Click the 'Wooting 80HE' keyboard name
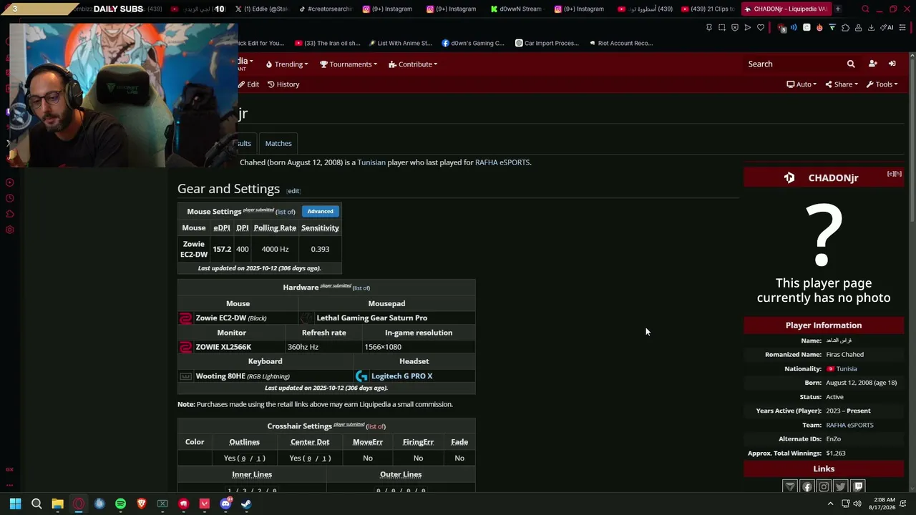Image resolution: width=916 pixels, height=515 pixels. pos(220,376)
